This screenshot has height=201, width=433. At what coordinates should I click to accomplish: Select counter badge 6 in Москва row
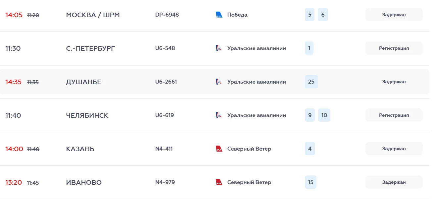click(x=323, y=15)
